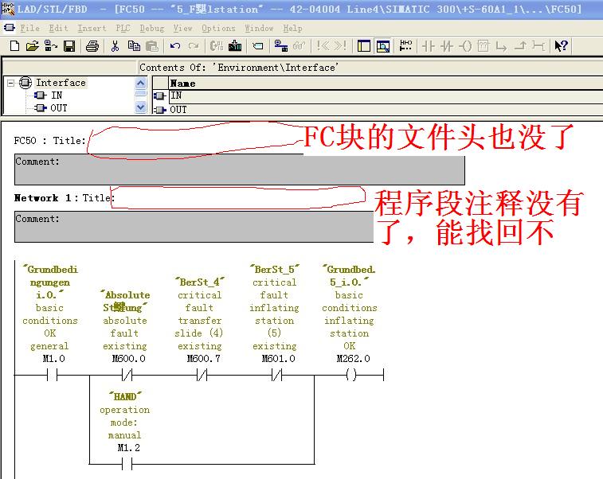
Task: Click the tree scrollbar down arrow
Action: tap(141, 107)
